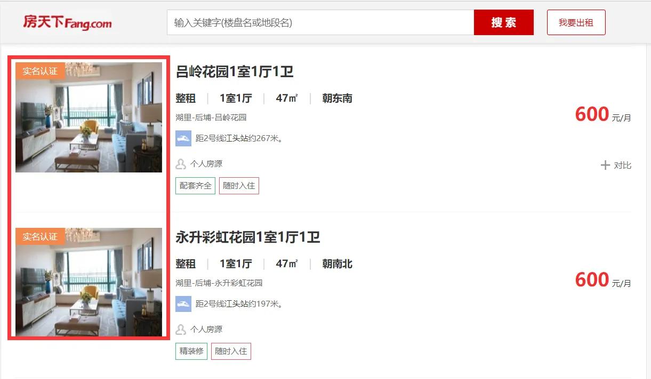Click the metro icon near 吕岭花园 listing
Screen dimensions: 651x379
pos(183,138)
